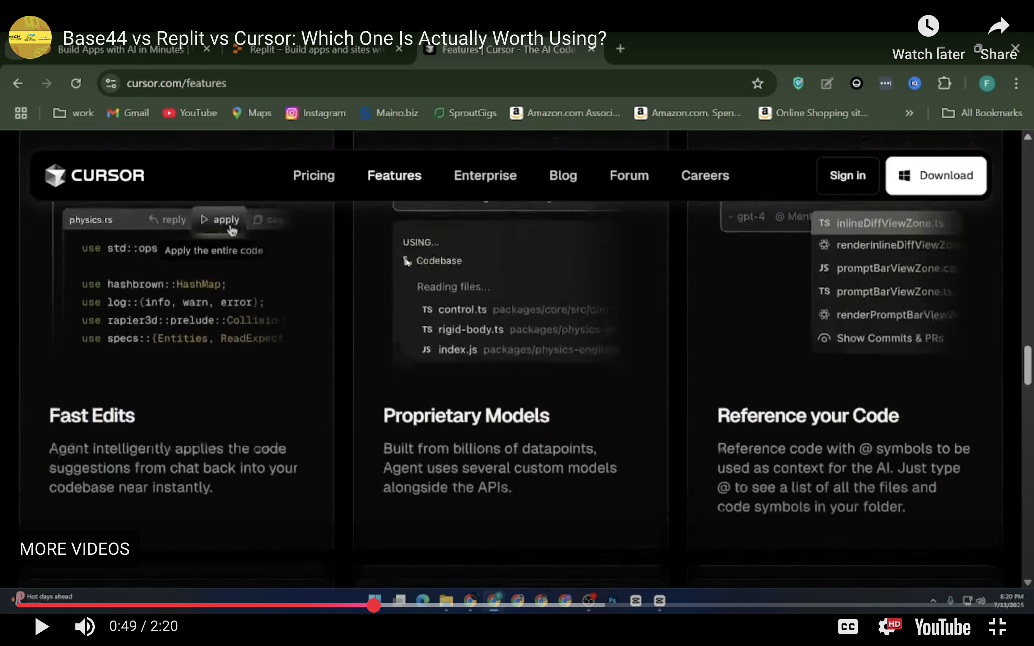
Task: Click the Download button
Action: tap(936, 175)
